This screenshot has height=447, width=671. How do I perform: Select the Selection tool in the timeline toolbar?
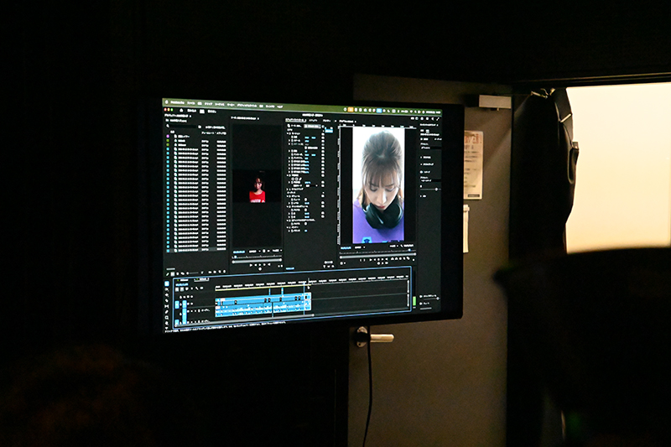click(x=167, y=283)
